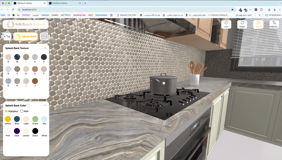Collapse the Splash Back Texture panel
282x160 pixels.
pos(45,48)
